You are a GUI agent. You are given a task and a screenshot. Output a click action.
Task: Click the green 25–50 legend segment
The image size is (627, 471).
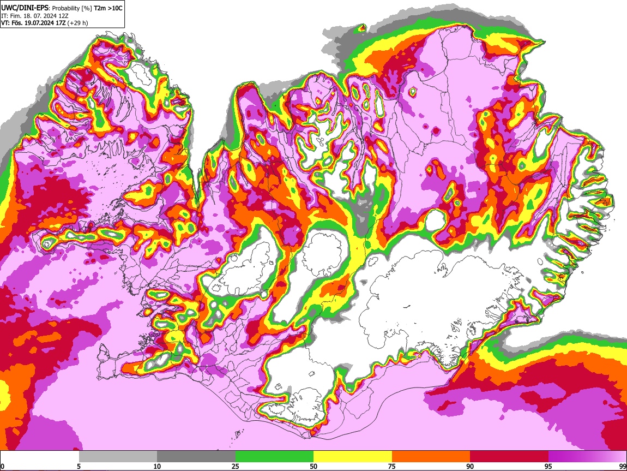coord(274,456)
